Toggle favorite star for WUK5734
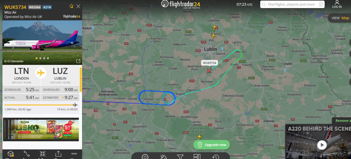This screenshot has width=351, height=159. [x=71, y=6]
